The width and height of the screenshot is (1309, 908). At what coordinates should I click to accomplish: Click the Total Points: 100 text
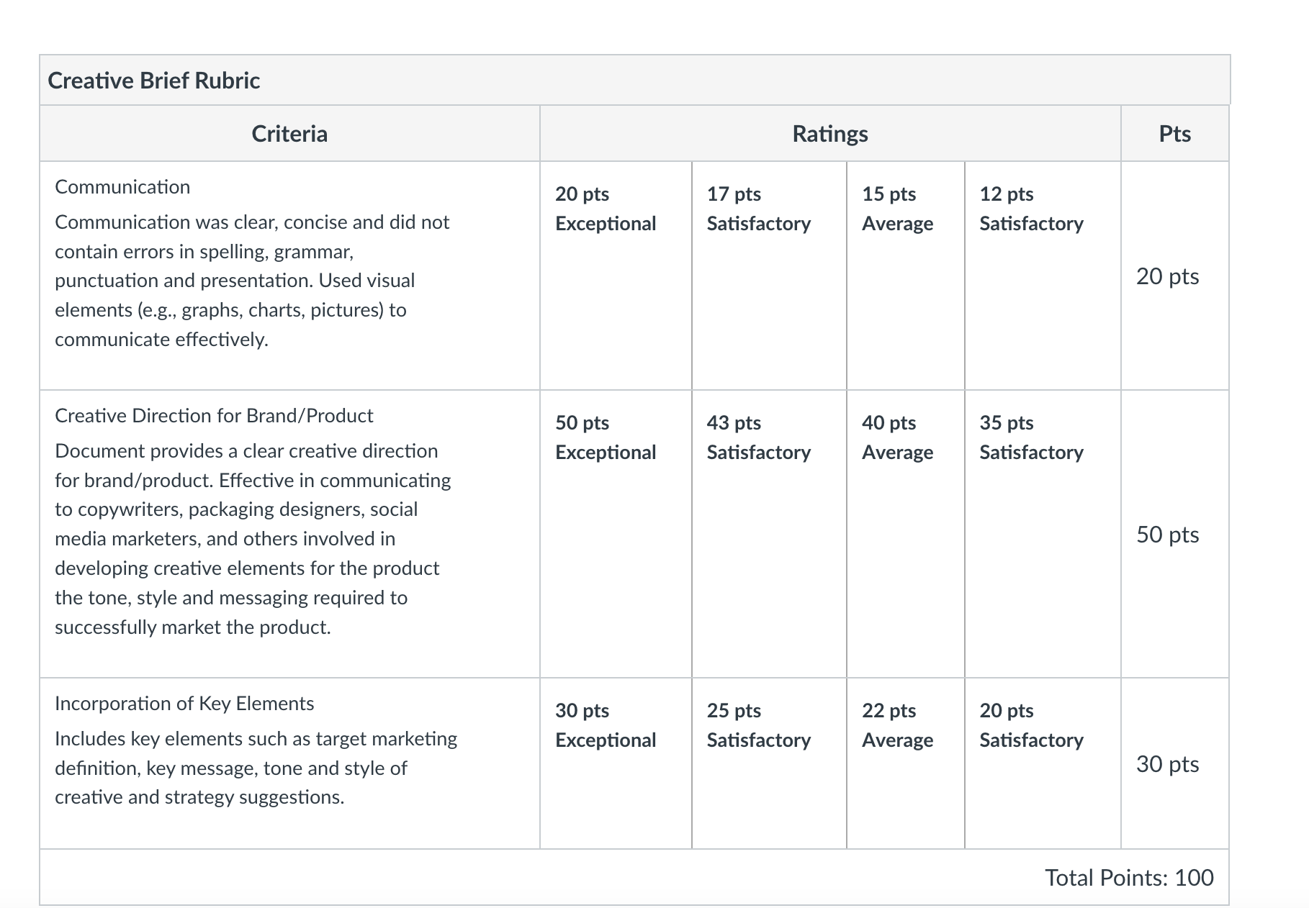tap(1129, 878)
